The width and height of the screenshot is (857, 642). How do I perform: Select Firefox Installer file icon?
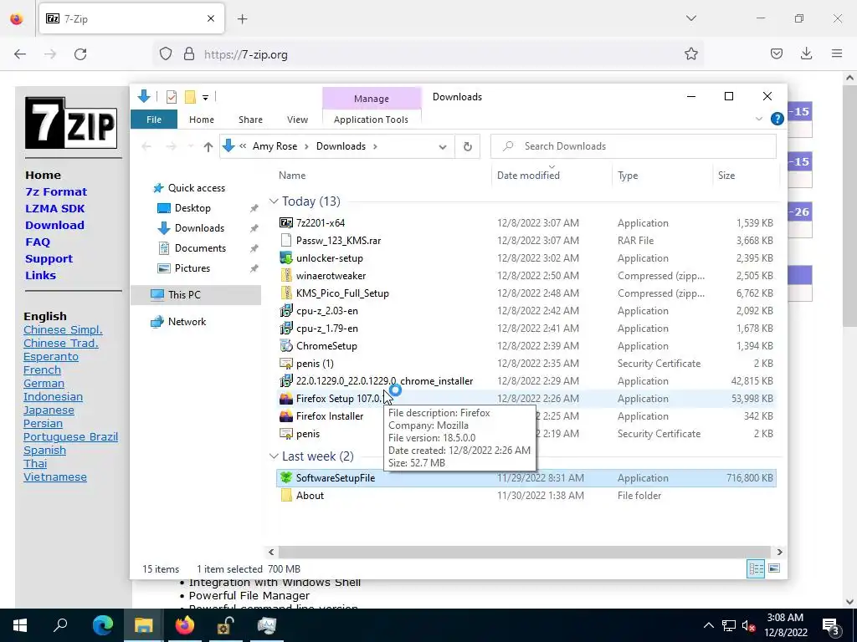tap(286, 416)
